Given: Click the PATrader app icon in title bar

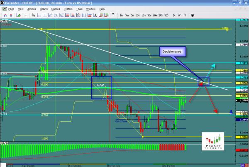Looking at the screenshot, I should tap(3, 2).
